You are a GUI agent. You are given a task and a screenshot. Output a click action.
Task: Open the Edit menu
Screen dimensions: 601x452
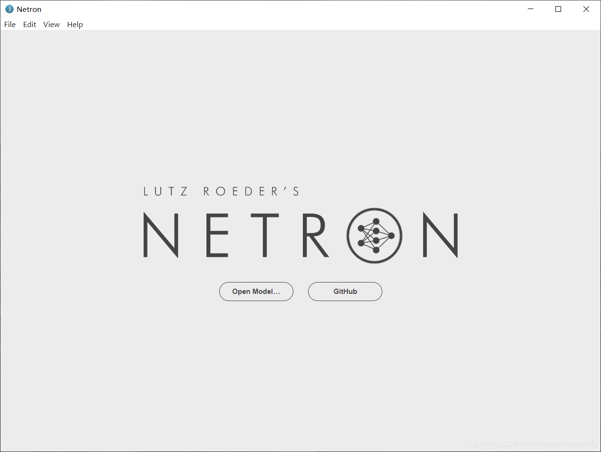(29, 25)
